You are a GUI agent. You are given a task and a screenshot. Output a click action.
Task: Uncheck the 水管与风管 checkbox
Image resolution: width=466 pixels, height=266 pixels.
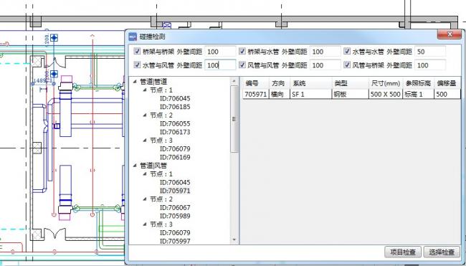pyautogui.click(x=137, y=65)
